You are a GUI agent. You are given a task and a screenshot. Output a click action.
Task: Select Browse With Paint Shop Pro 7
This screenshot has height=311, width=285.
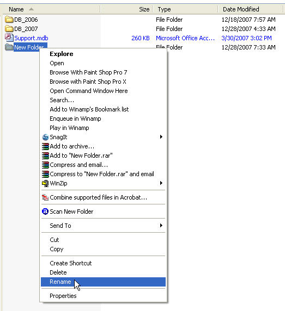(104, 72)
